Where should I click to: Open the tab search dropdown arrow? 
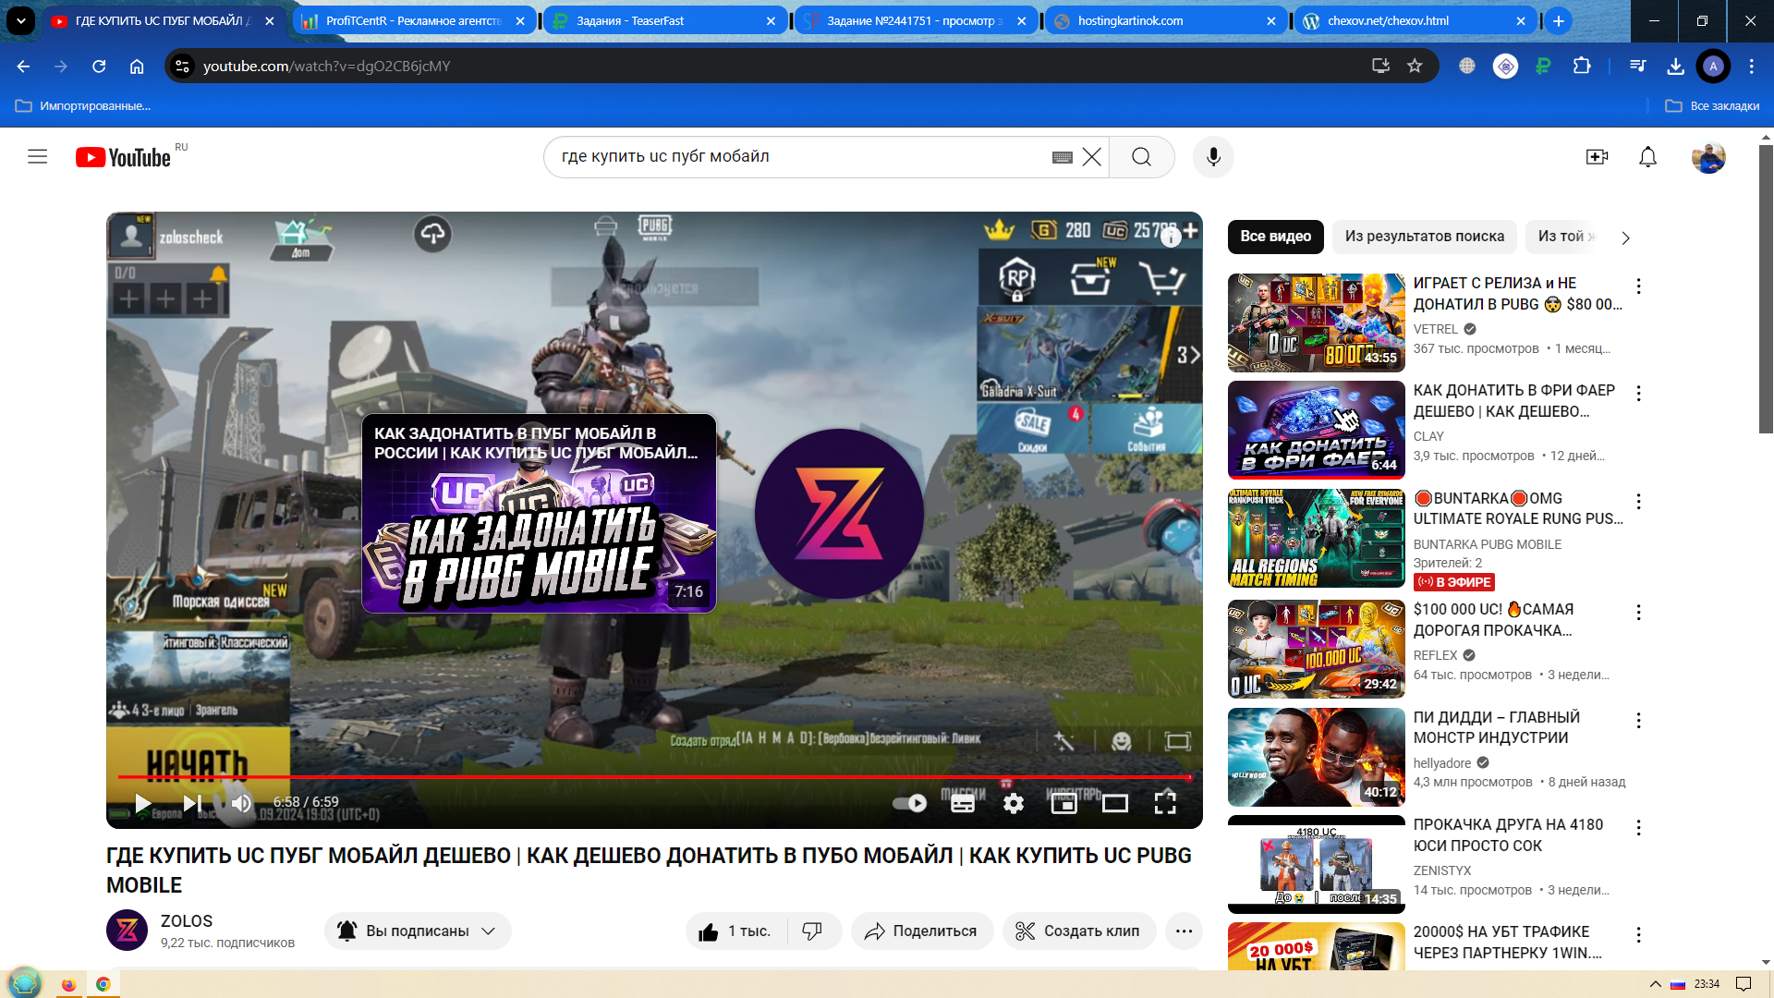pos(20,20)
